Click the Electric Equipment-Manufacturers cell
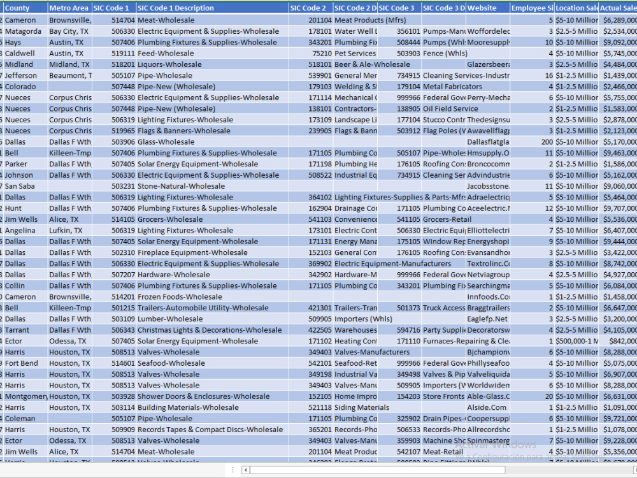 pos(392,264)
